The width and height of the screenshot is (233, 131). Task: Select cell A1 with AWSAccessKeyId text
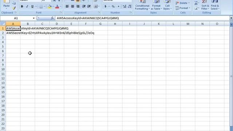[13, 28]
